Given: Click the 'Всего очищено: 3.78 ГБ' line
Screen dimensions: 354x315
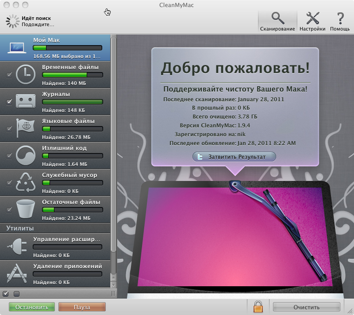Looking at the screenshot, I should (x=225, y=117).
